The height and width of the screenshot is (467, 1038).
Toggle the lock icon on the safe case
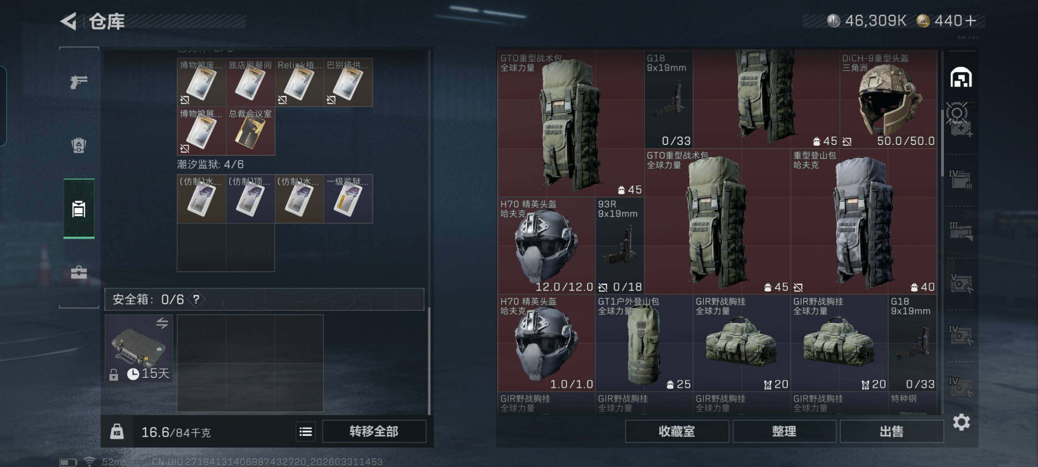[114, 374]
